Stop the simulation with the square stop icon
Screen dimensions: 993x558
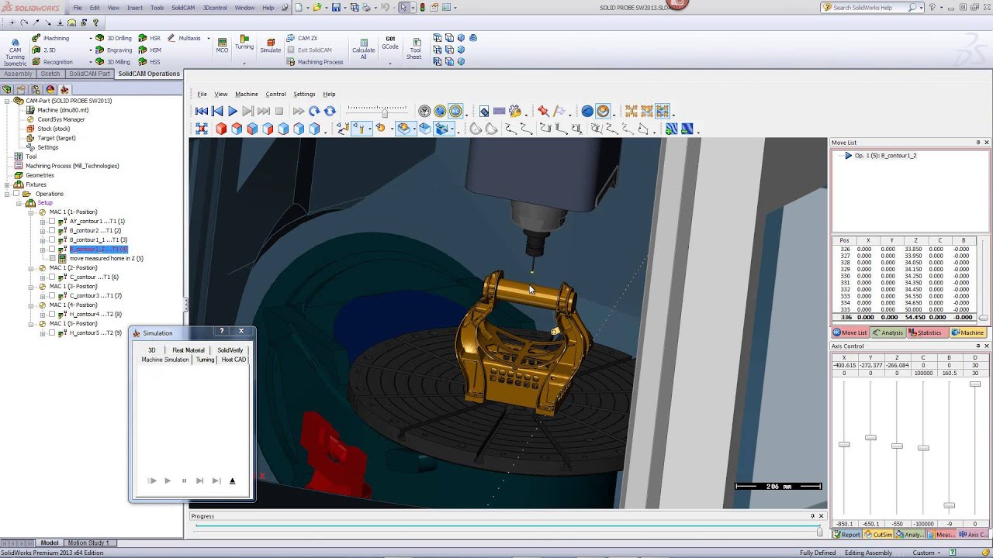point(279,112)
